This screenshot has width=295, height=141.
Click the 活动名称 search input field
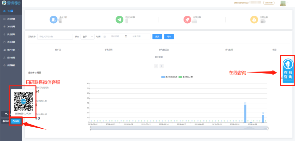coord(54,36)
